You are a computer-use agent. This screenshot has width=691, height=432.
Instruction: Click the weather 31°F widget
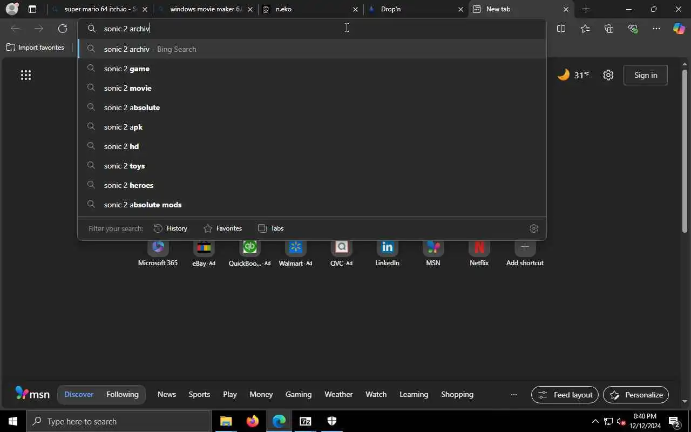point(573,75)
